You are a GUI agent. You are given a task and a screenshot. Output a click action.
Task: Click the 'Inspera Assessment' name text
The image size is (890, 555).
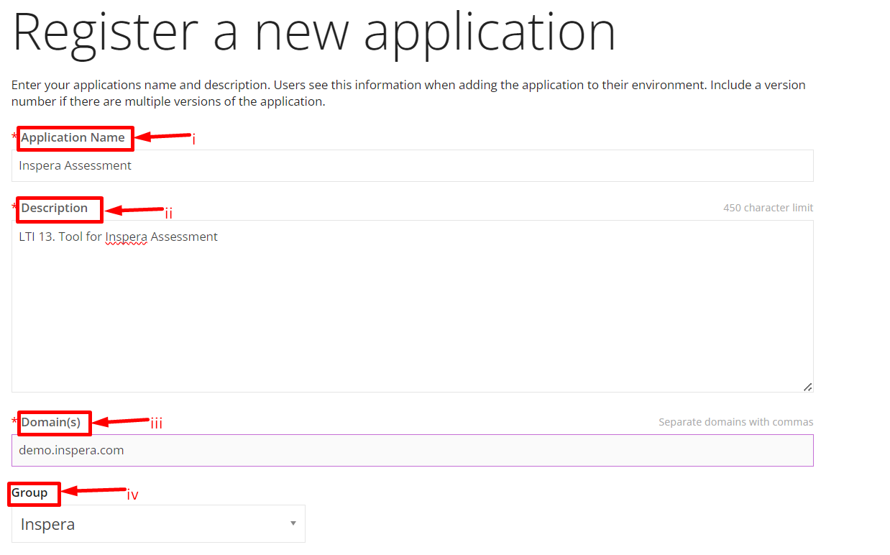(75, 165)
